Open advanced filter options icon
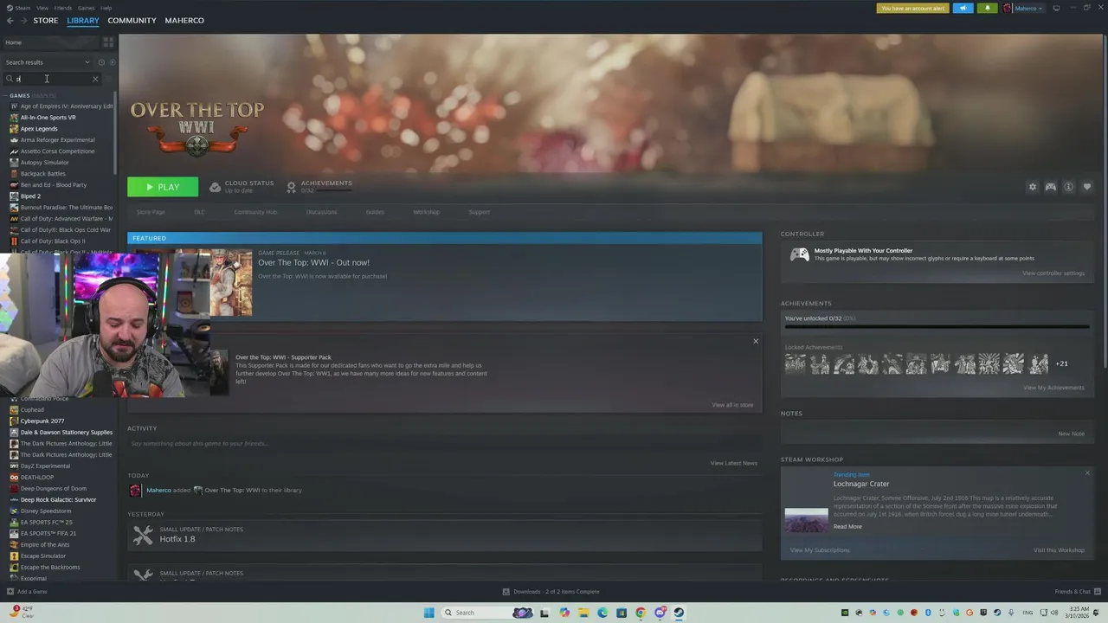1108x623 pixels. point(109,79)
